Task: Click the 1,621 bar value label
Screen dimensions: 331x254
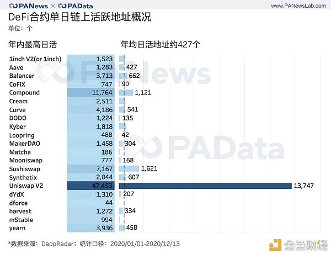Action: click(x=149, y=168)
